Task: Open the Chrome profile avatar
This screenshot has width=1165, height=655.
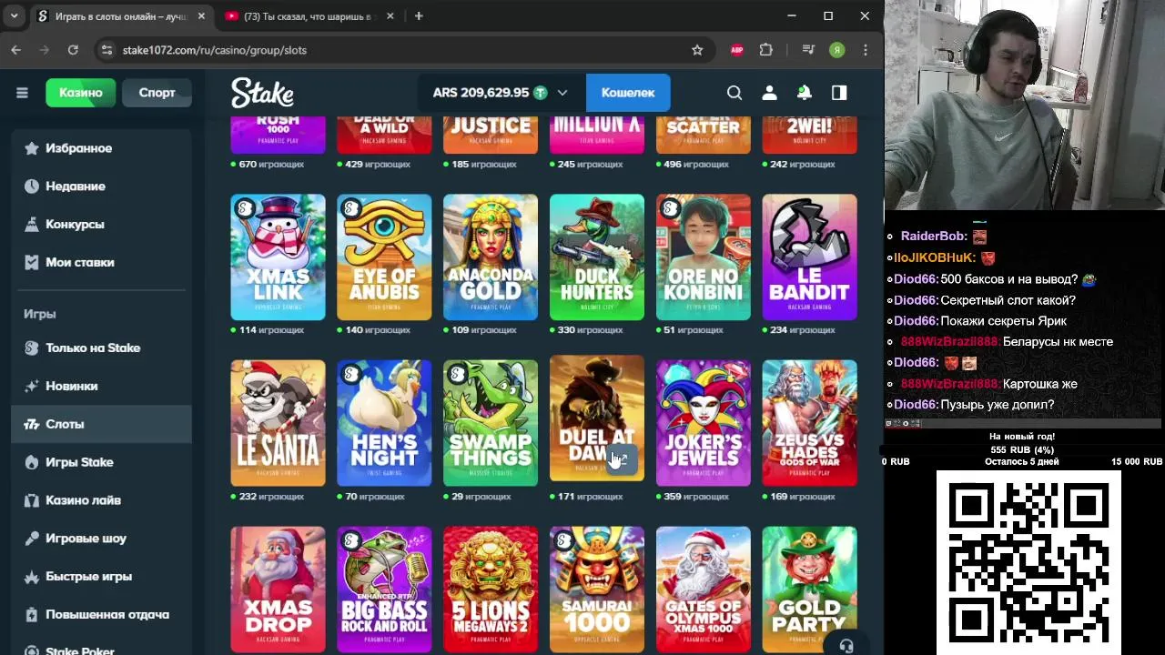Action: [x=836, y=50]
